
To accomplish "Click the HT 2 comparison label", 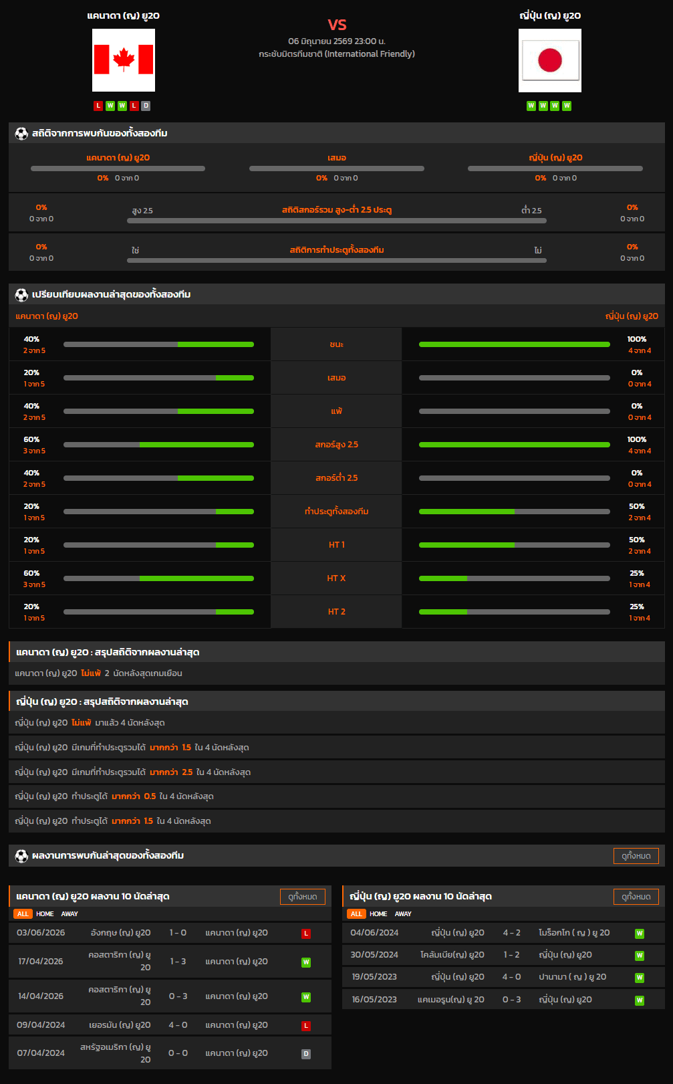I will click(337, 612).
